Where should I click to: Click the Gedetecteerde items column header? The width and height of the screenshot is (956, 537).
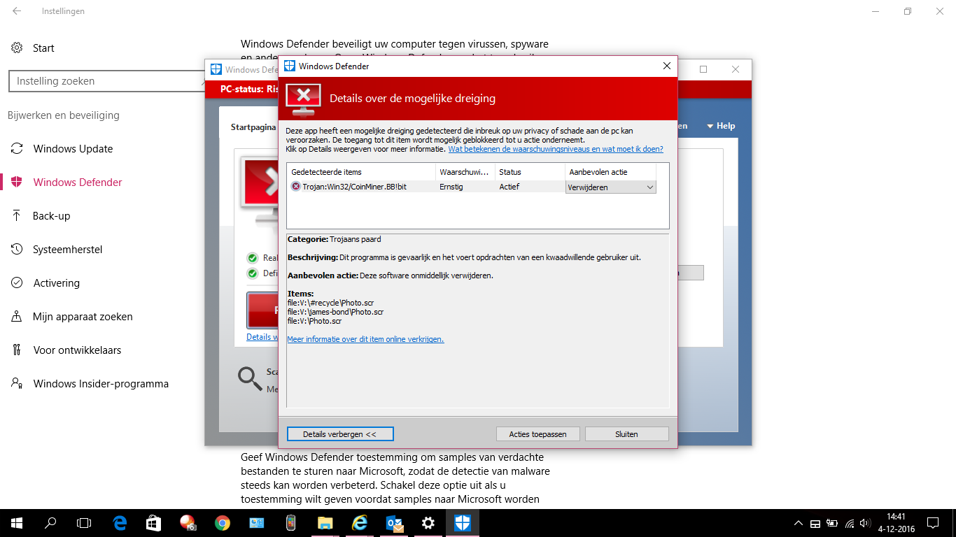361,172
